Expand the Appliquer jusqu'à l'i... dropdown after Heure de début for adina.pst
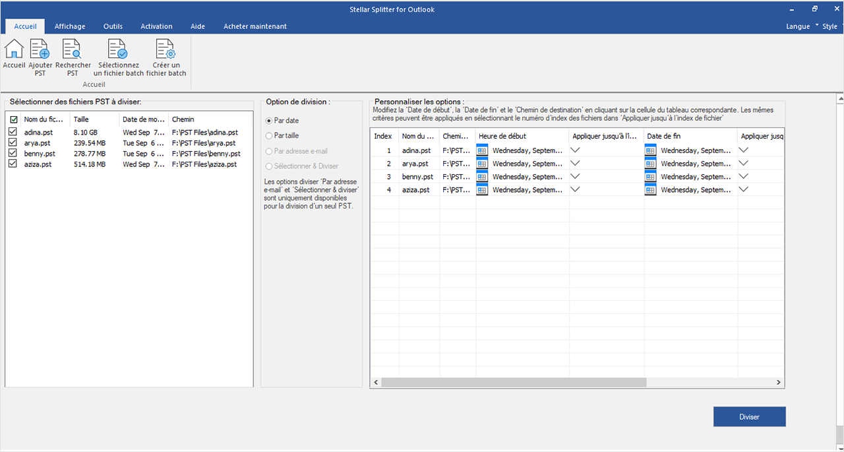The image size is (844, 452). 575,150
